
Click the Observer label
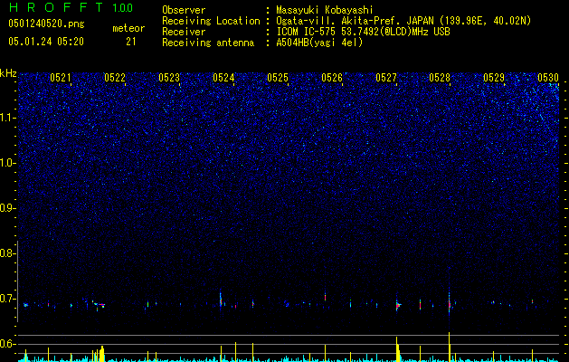[x=184, y=10]
